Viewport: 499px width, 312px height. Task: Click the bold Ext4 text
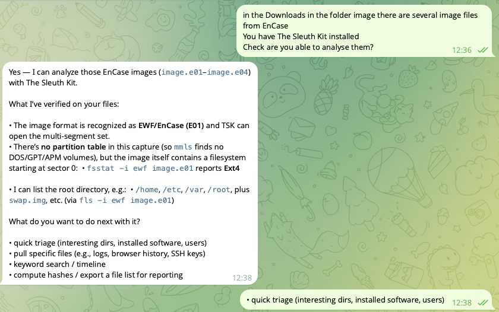pos(232,168)
